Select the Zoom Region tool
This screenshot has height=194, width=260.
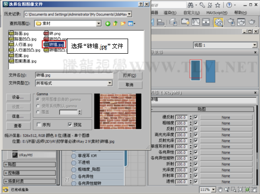[234, 189]
